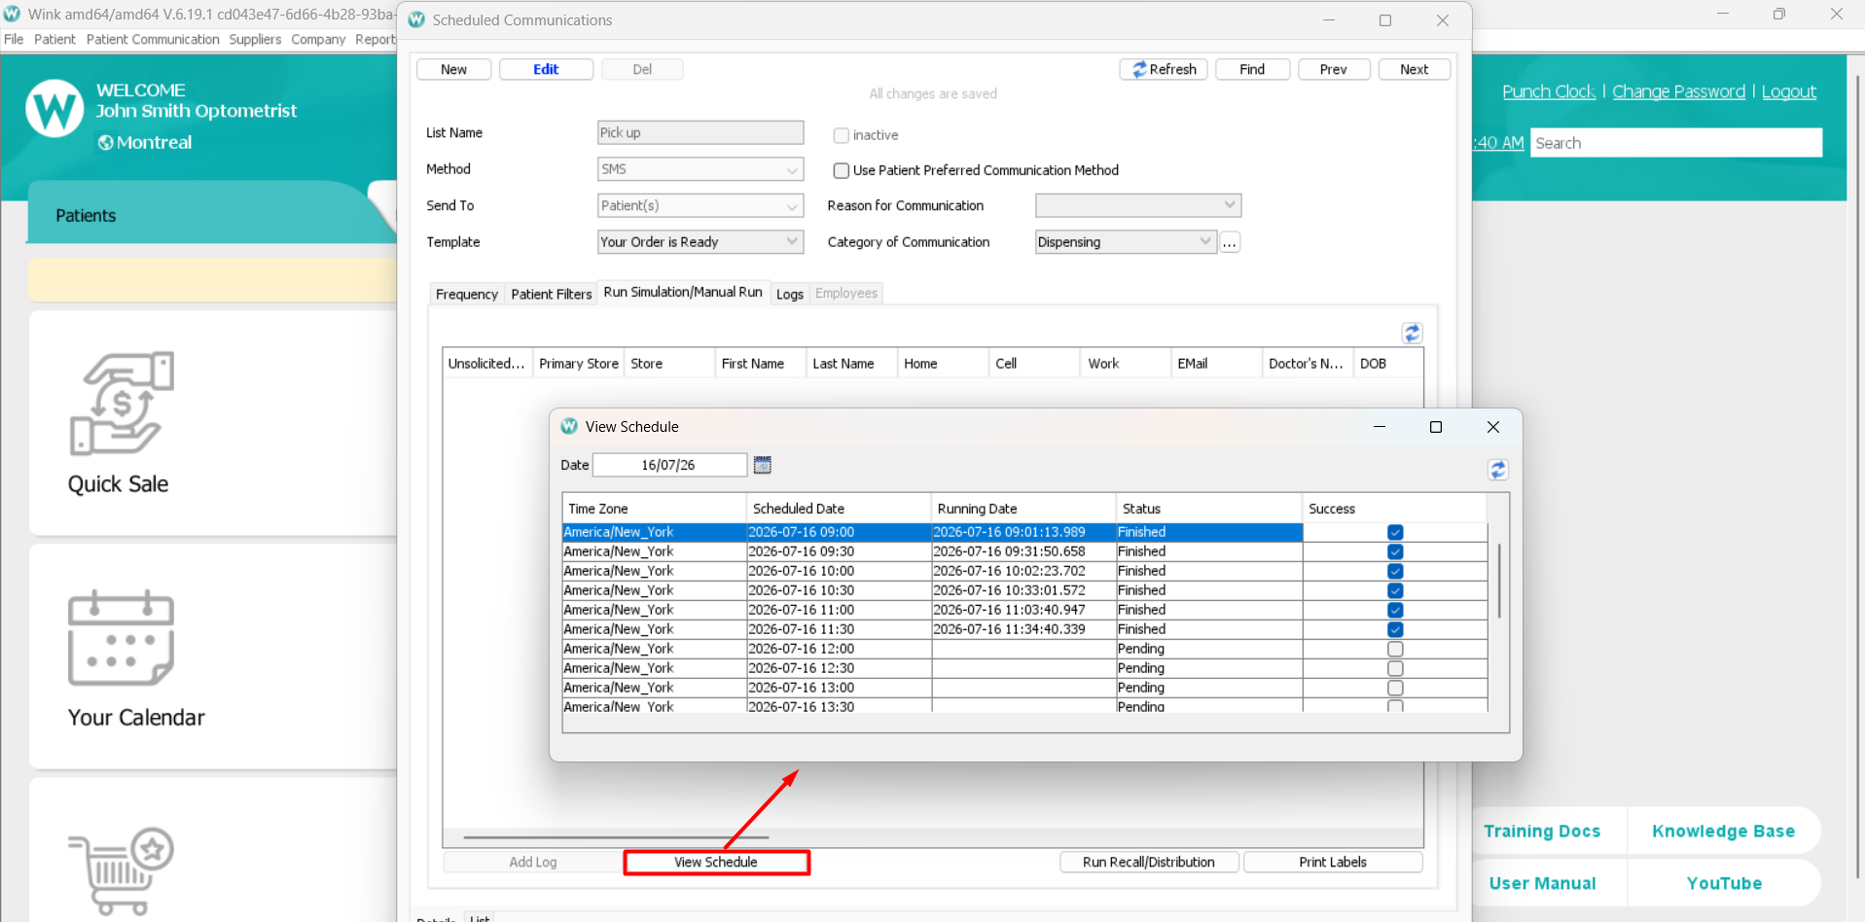Open the Quick Sale icon
The height and width of the screenshot is (922, 1865).
[x=122, y=404]
